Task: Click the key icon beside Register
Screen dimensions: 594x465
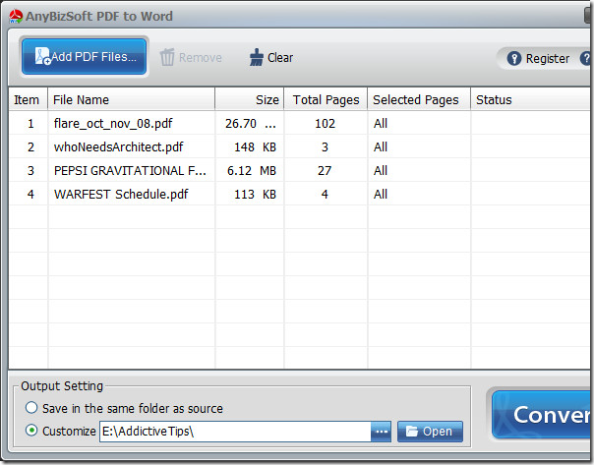Action: coord(514,58)
